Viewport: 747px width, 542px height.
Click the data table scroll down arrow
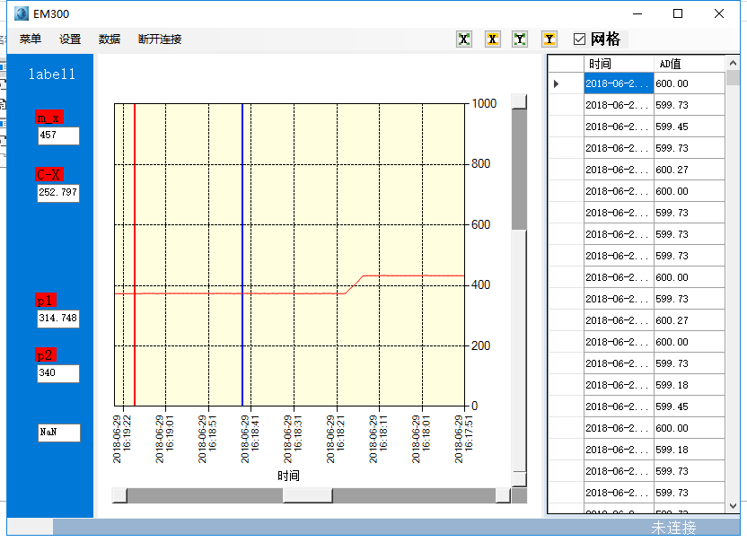pos(733,506)
